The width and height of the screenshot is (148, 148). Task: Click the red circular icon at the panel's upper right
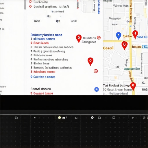[x=99, y=38]
